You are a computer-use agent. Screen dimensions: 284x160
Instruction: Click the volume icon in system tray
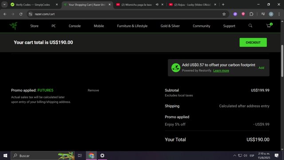tap(245, 156)
